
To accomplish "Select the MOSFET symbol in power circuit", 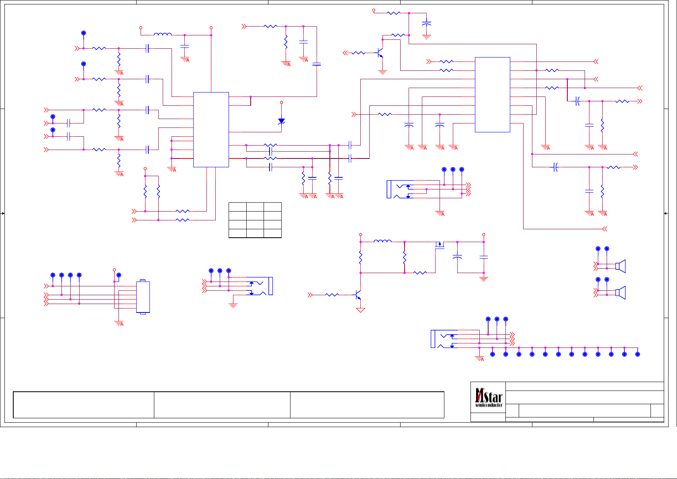I will (x=440, y=245).
